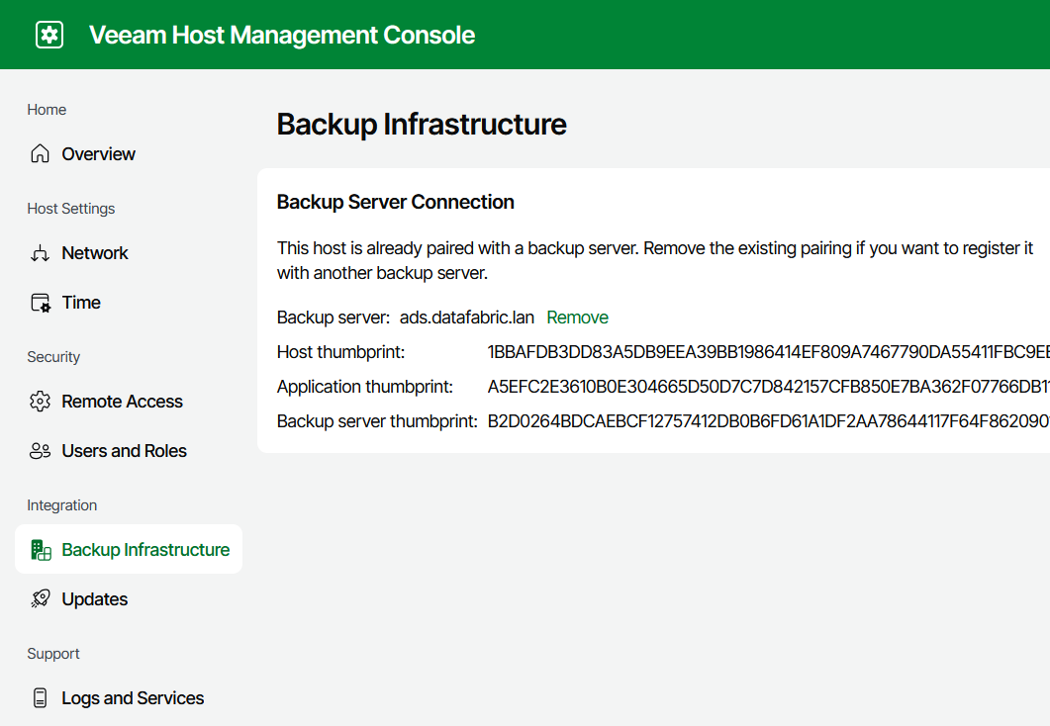
Task: Click the Updates rocket icon
Action: point(41,599)
